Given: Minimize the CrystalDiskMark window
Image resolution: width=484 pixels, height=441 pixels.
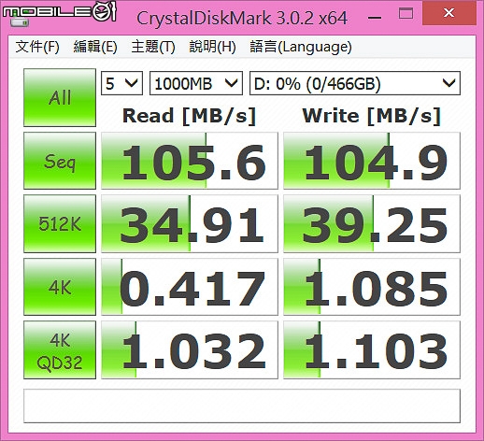Looking at the screenshot, I should coord(375,17).
